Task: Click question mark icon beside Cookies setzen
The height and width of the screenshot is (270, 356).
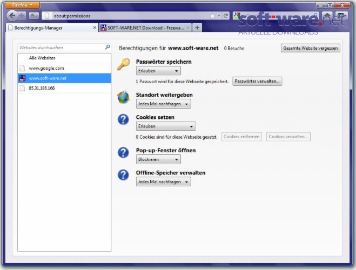Action: coord(123,119)
